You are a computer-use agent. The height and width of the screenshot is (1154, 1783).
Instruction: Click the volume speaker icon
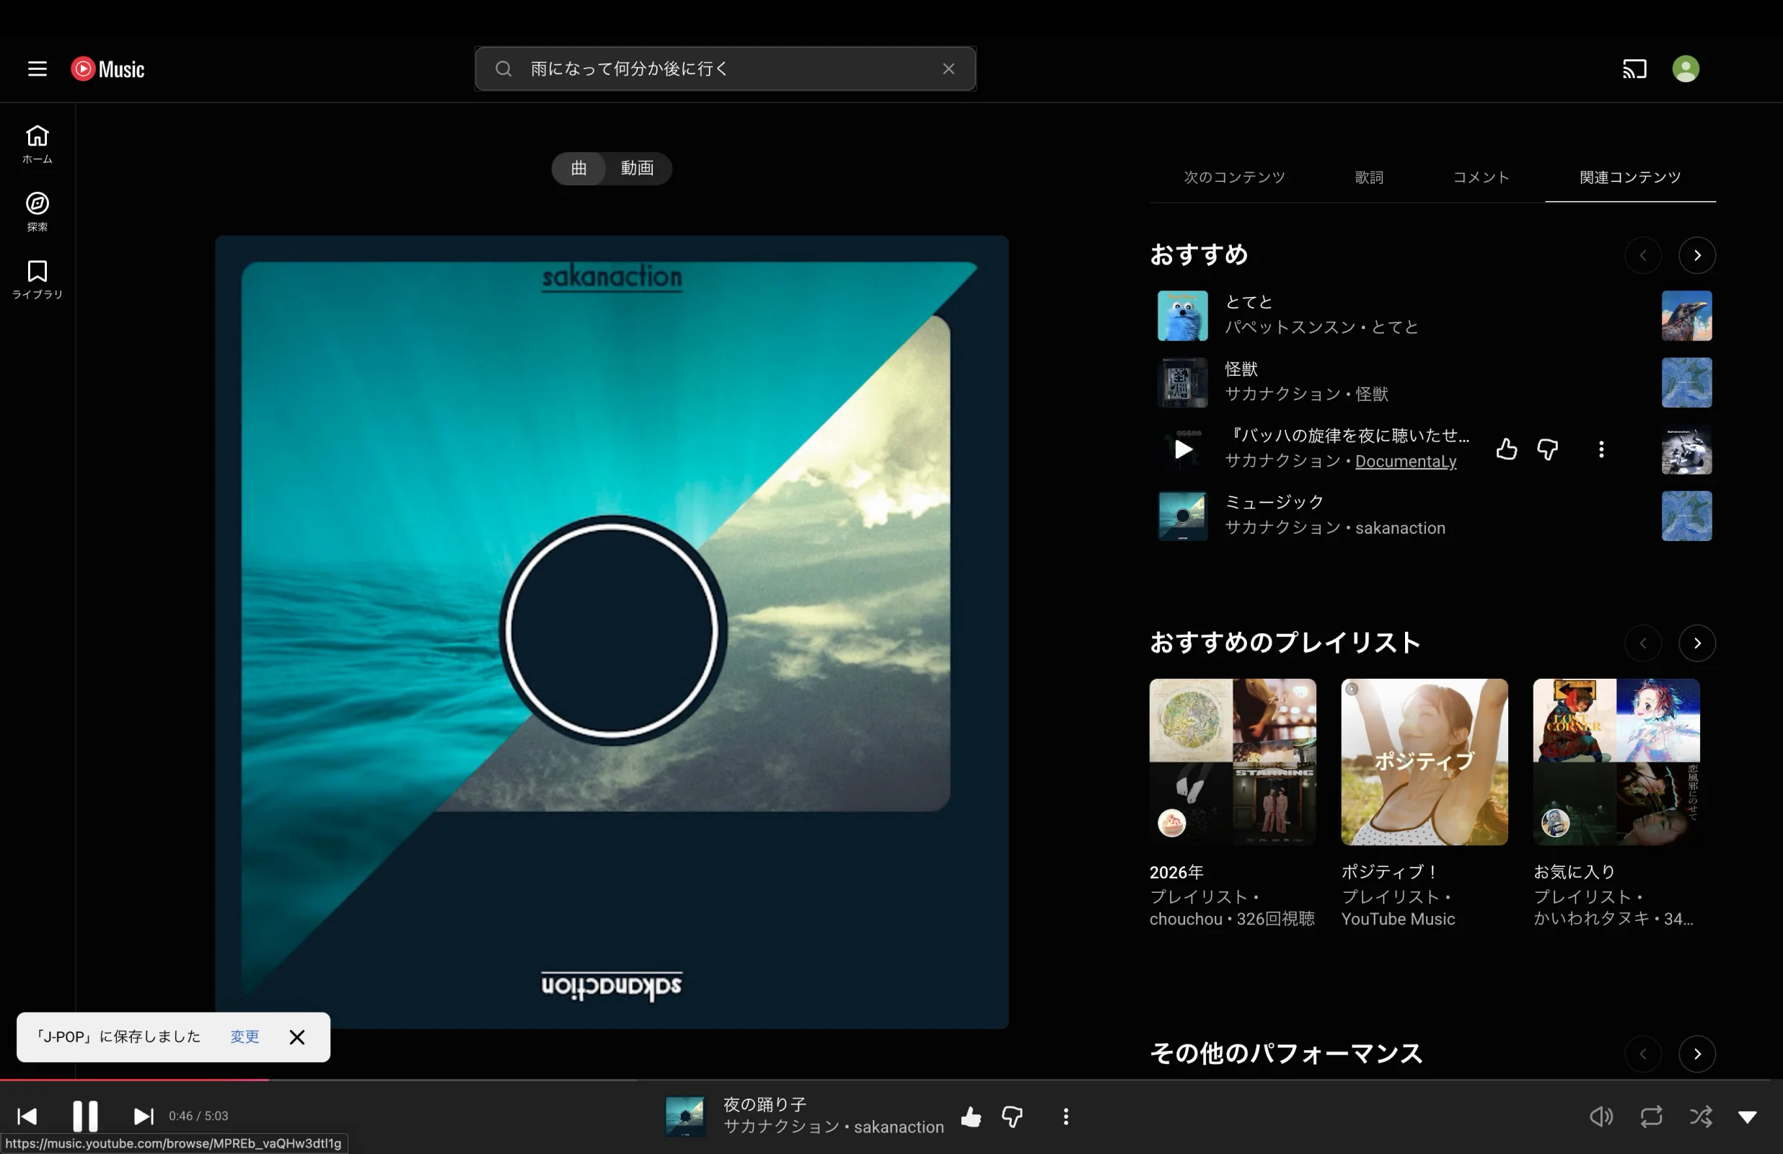click(x=1601, y=1116)
